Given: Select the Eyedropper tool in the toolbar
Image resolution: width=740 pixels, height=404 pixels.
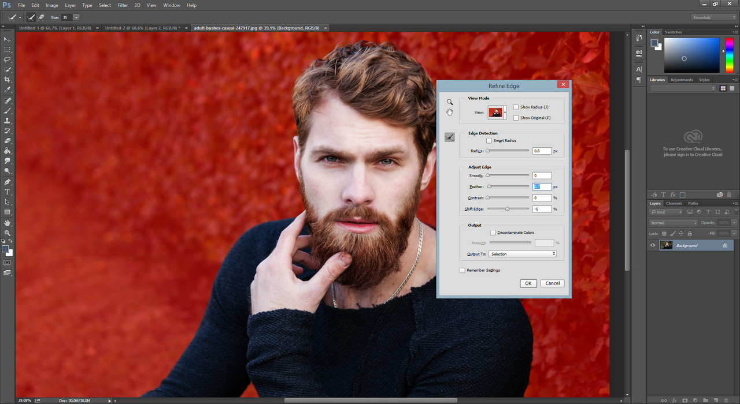Looking at the screenshot, I should [8, 90].
